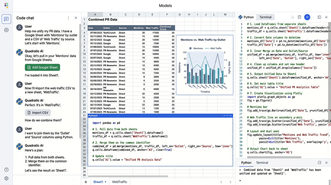Select row 4 header
The image size is (331, 185).
[x=84, y=33]
